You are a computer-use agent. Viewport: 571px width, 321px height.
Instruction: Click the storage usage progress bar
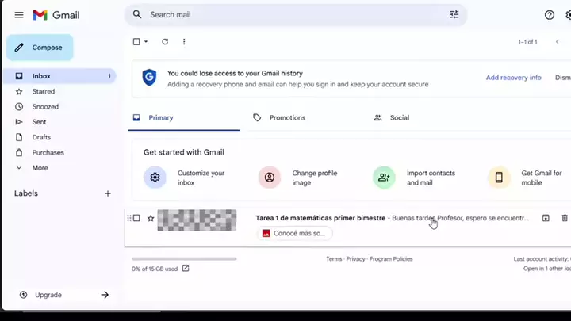185,258
